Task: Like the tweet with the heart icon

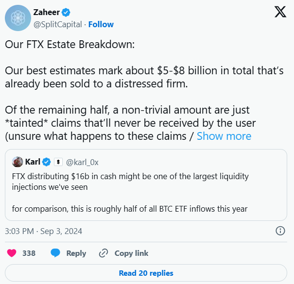Action: [x=11, y=253]
